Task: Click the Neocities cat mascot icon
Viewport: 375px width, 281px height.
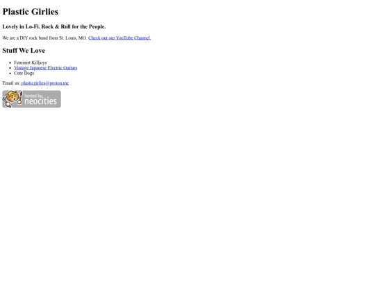Action: coord(12,99)
